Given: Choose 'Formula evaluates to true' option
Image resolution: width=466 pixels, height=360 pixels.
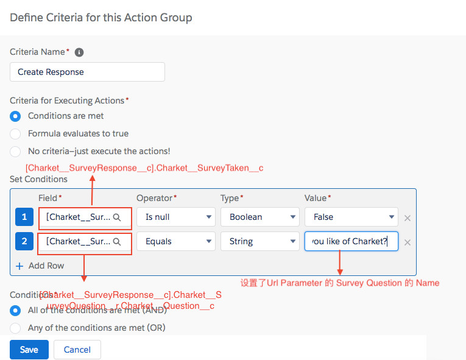Looking at the screenshot, I should click(x=15, y=133).
